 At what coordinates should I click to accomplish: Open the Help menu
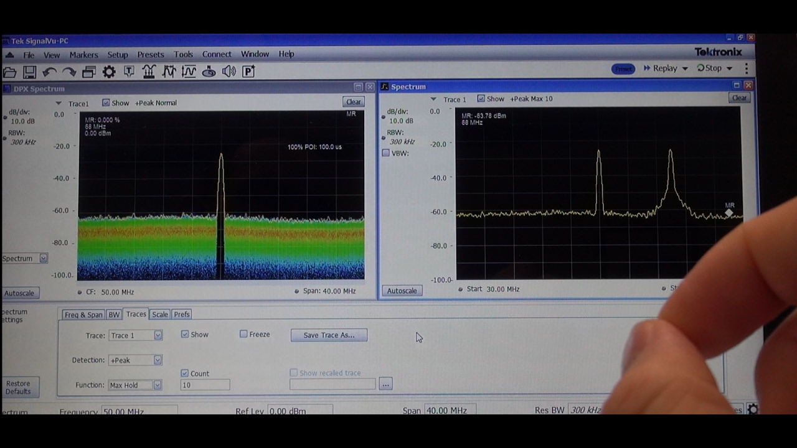coord(286,54)
